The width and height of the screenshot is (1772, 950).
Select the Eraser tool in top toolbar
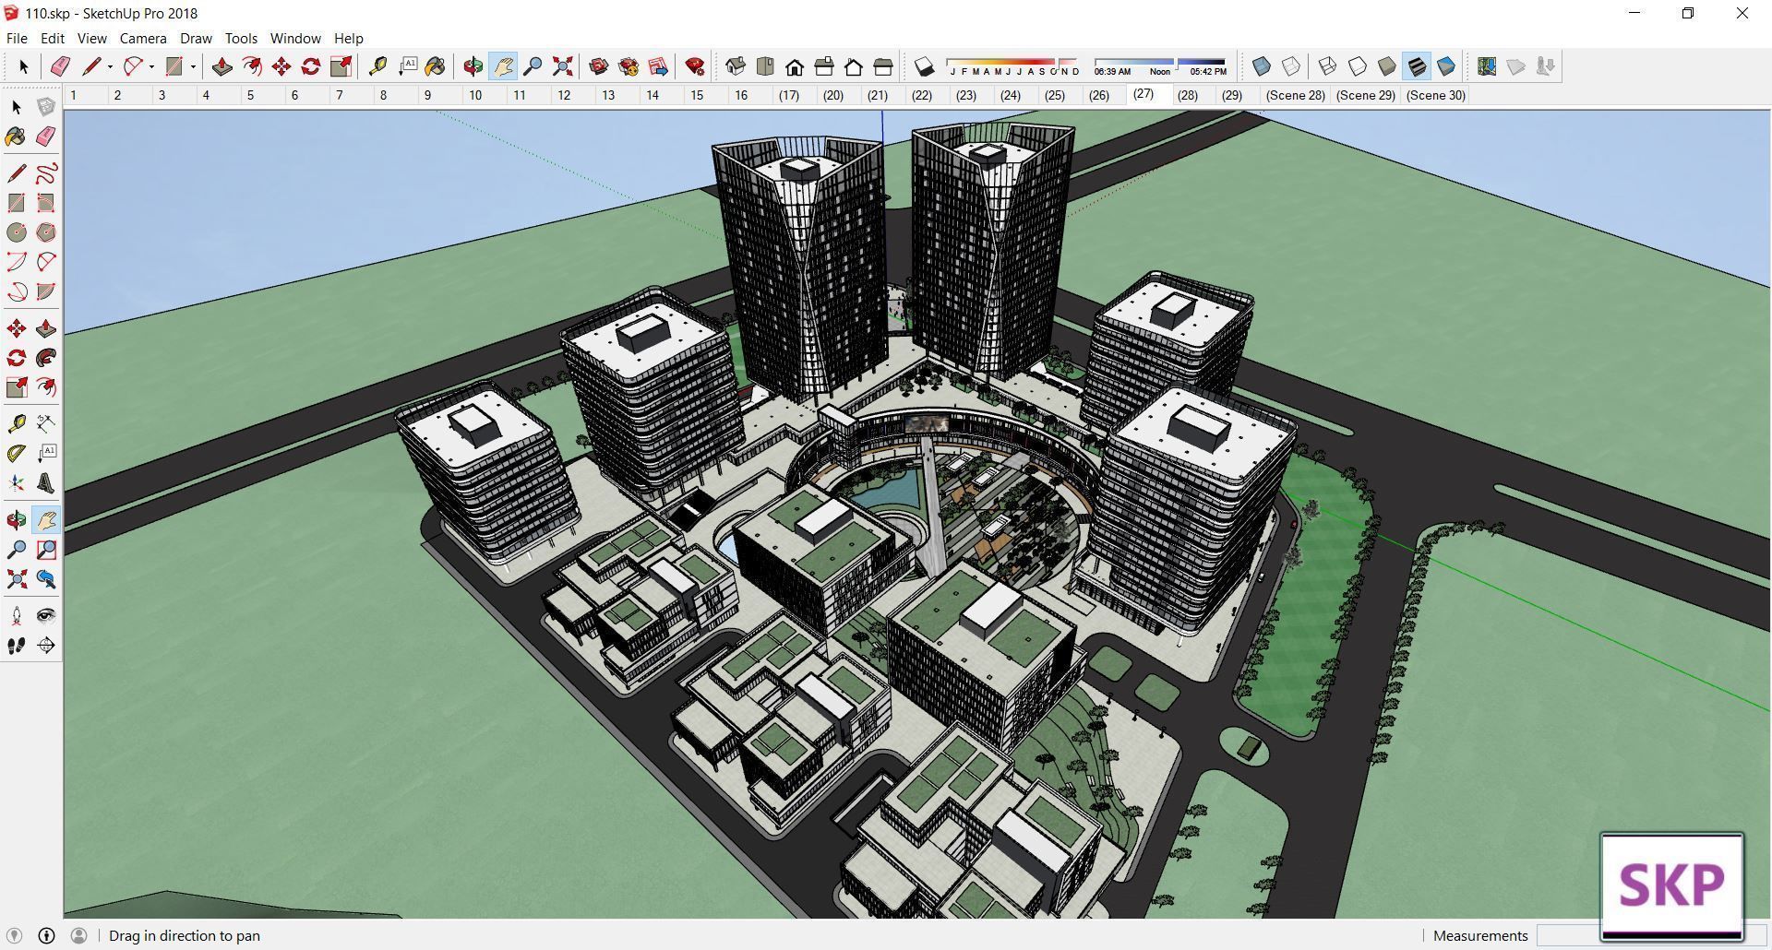pos(61,66)
